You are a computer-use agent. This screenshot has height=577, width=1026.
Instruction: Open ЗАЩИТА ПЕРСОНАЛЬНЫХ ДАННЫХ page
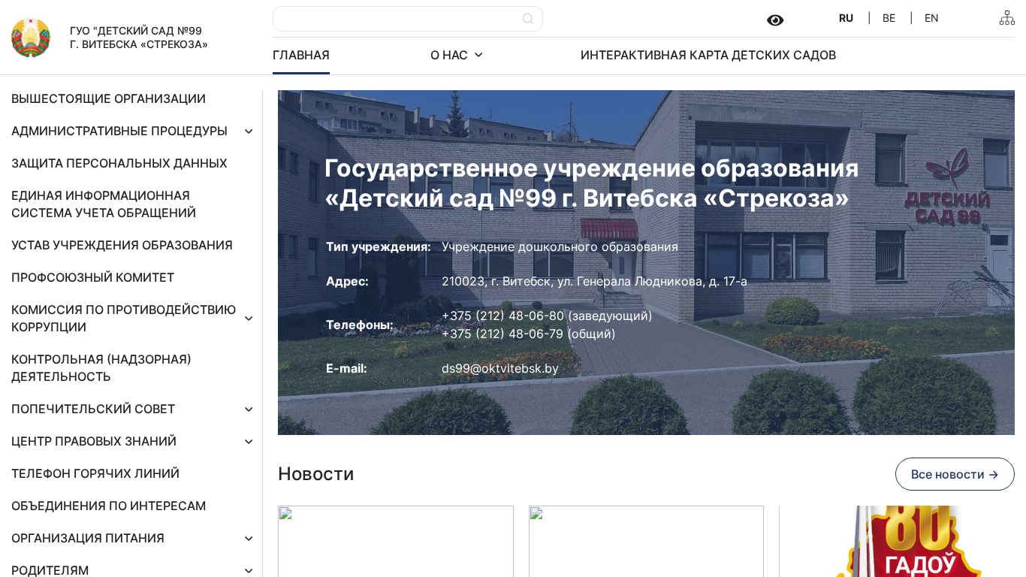(119, 163)
